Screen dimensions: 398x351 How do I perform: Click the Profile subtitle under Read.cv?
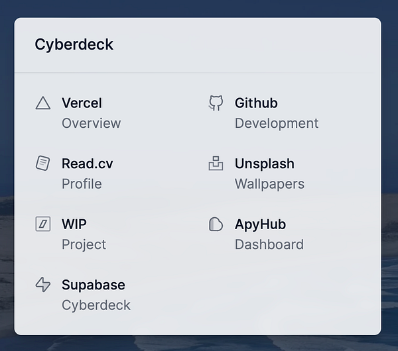coord(82,183)
